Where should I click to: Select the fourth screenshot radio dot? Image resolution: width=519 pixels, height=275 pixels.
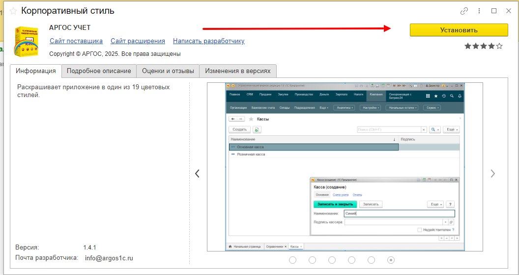[351, 260]
